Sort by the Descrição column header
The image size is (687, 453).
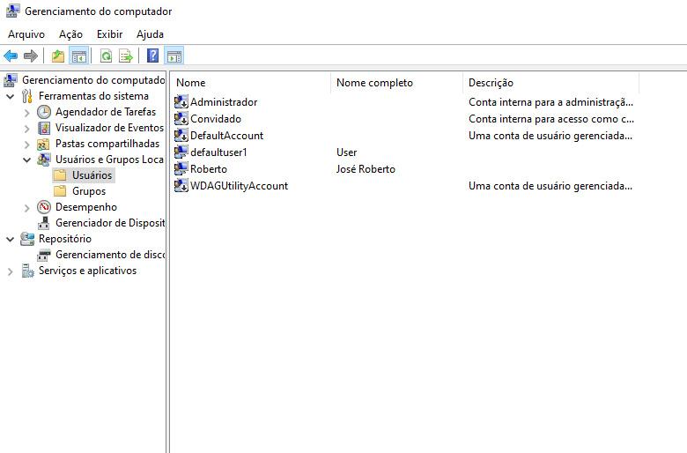[551, 83]
